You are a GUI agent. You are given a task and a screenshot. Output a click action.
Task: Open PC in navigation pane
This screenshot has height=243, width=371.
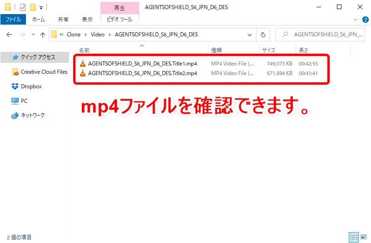24,101
